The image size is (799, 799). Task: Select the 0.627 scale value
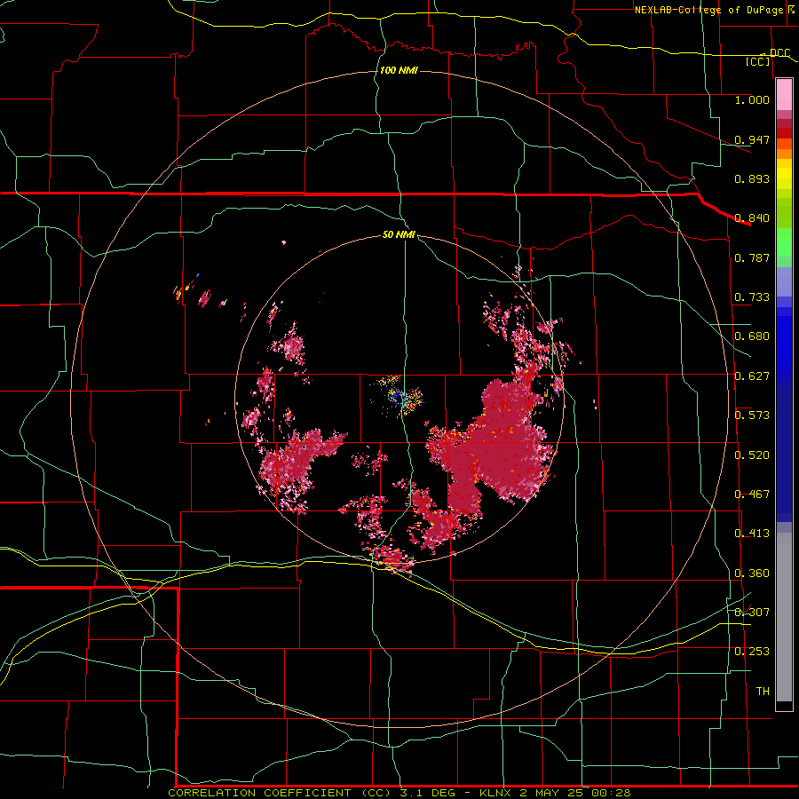point(752,376)
